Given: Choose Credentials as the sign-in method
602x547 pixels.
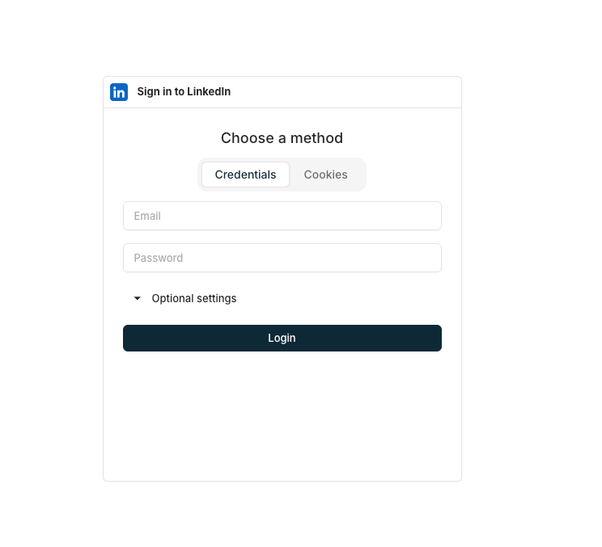Looking at the screenshot, I should [245, 175].
